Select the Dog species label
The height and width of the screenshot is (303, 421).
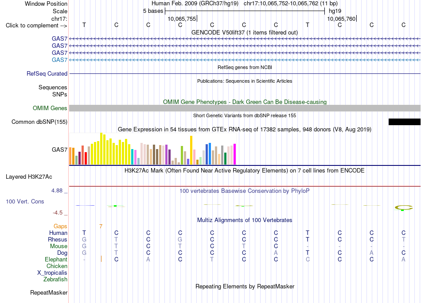coord(62,253)
